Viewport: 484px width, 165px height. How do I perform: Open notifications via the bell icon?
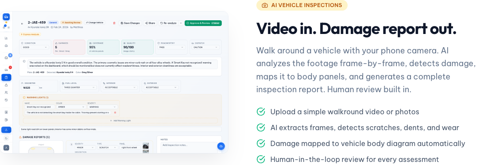[x=4, y=27]
